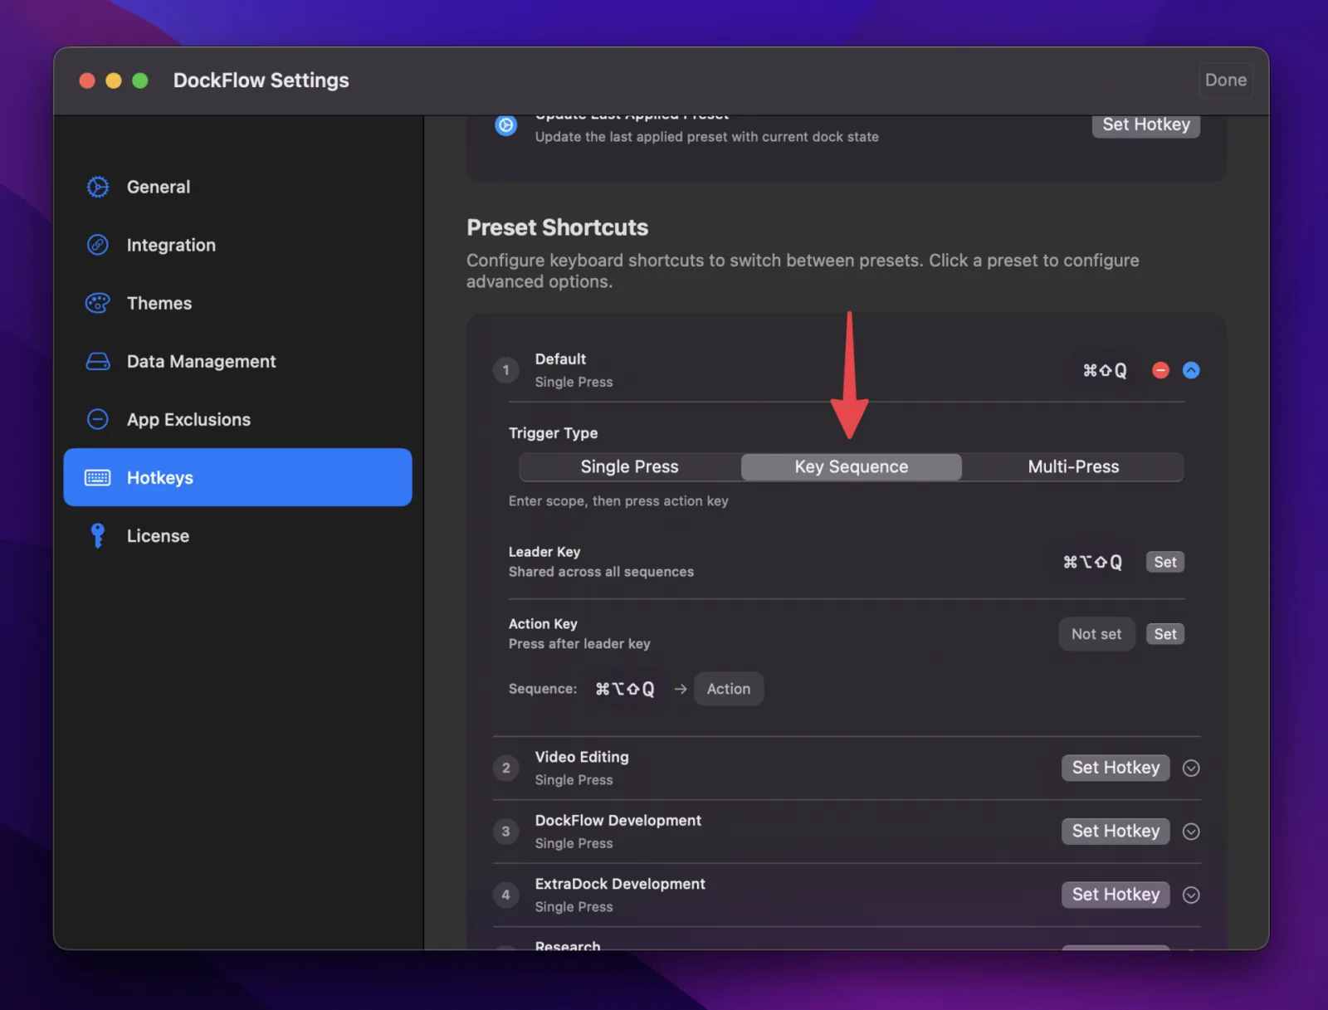
Task: Click the Preset Shortcuts heading
Action: 557,227
